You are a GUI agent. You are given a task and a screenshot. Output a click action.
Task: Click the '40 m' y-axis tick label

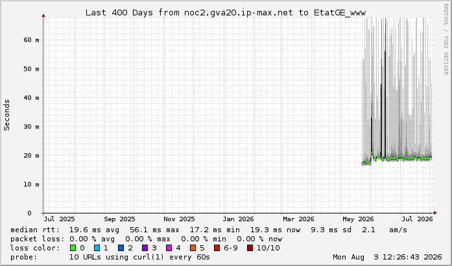[31, 97]
